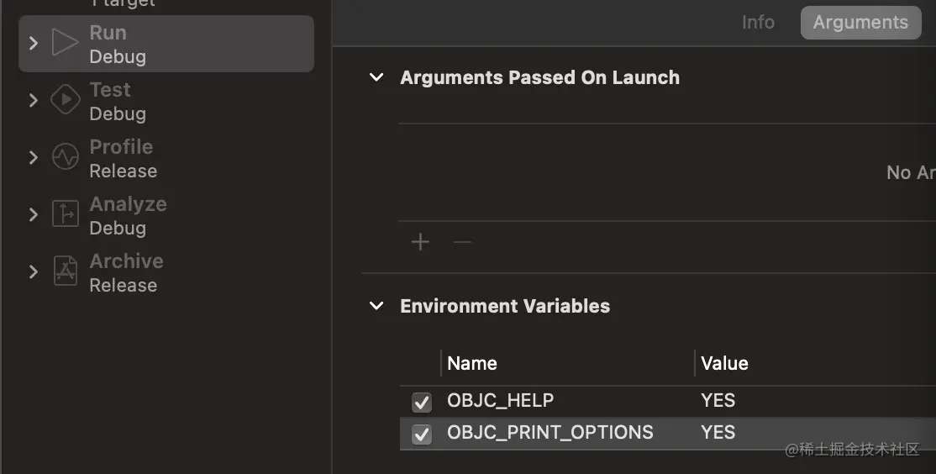This screenshot has width=936, height=474.
Task: Collapse the Environment Variables section
Action: click(x=376, y=306)
